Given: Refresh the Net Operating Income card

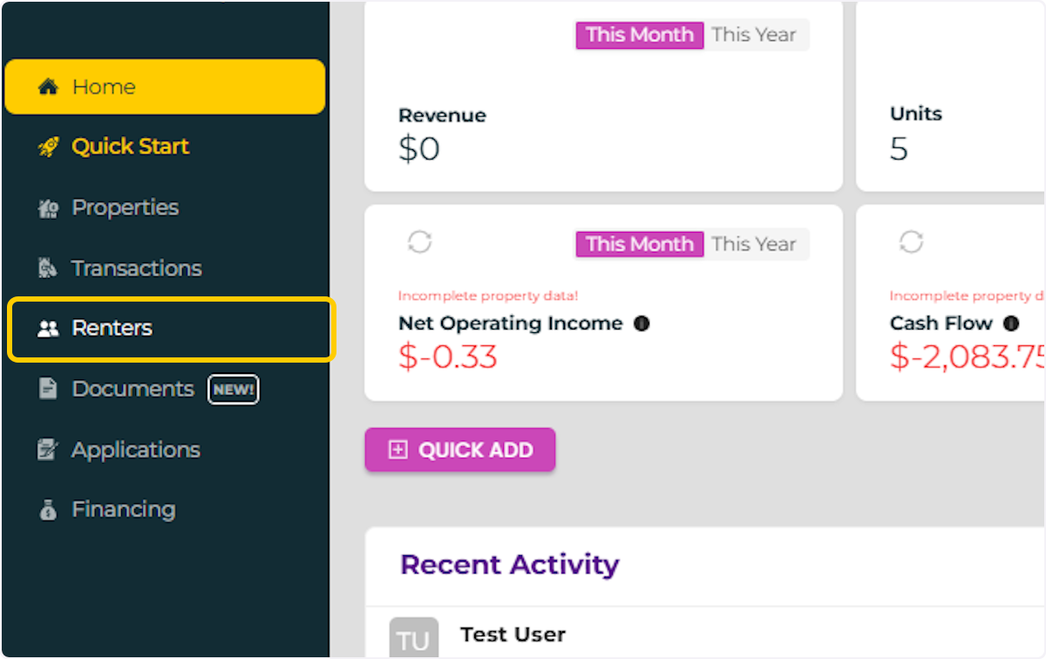Looking at the screenshot, I should pos(420,242).
